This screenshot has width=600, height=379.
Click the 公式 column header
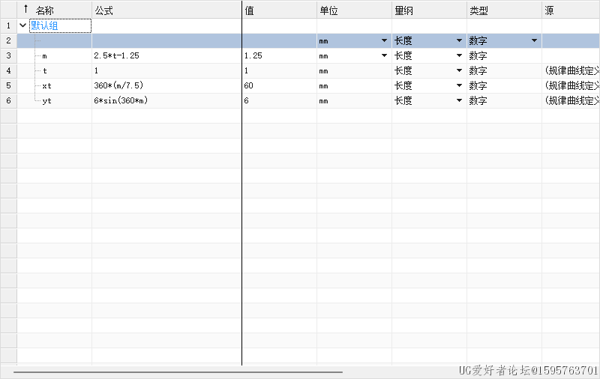166,10
